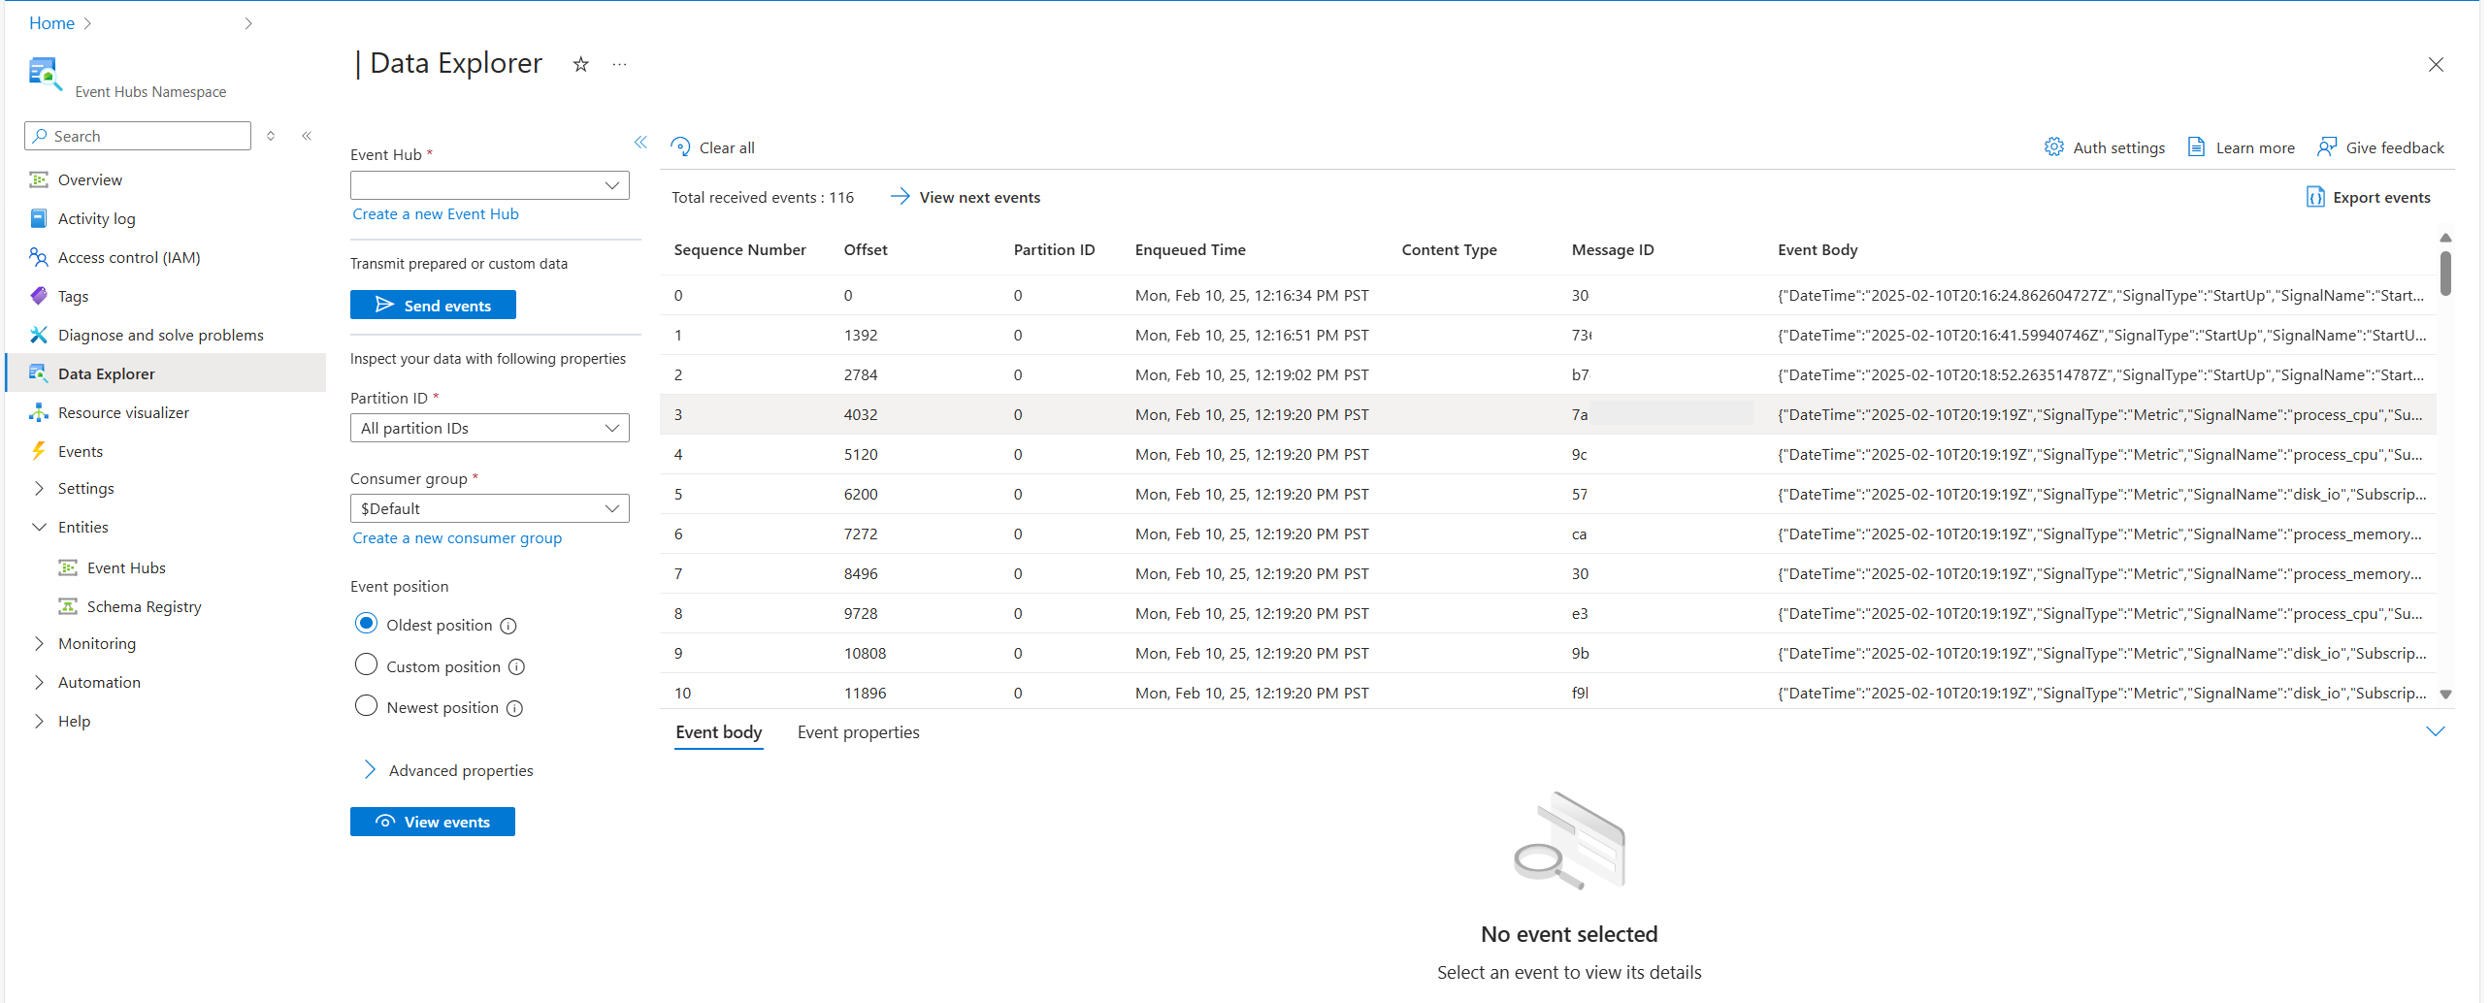The height and width of the screenshot is (1003, 2490).
Task: Select the Custom position radio button
Action: click(366, 664)
